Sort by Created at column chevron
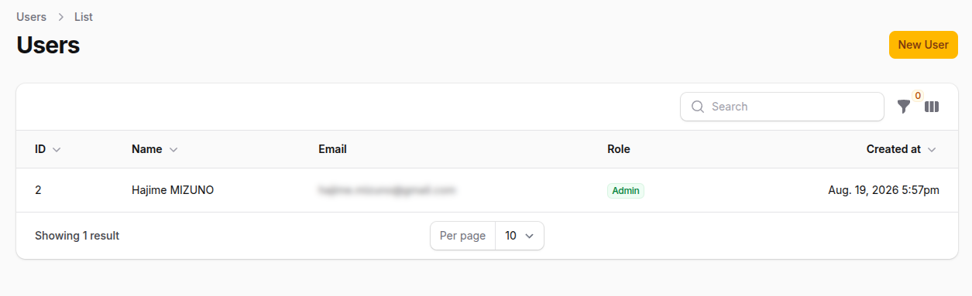This screenshot has width=972, height=296. 932,150
